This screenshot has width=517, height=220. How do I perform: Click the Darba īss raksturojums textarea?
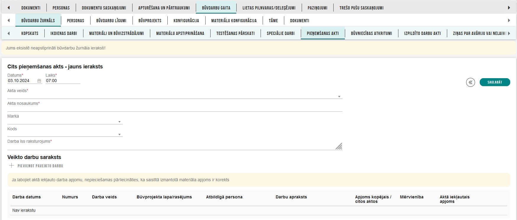pos(175,147)
